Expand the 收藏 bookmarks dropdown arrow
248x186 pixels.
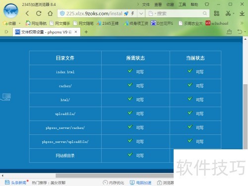[20, 23]
